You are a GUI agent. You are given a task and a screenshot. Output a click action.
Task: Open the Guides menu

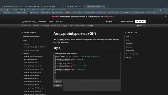click(51, 22)
